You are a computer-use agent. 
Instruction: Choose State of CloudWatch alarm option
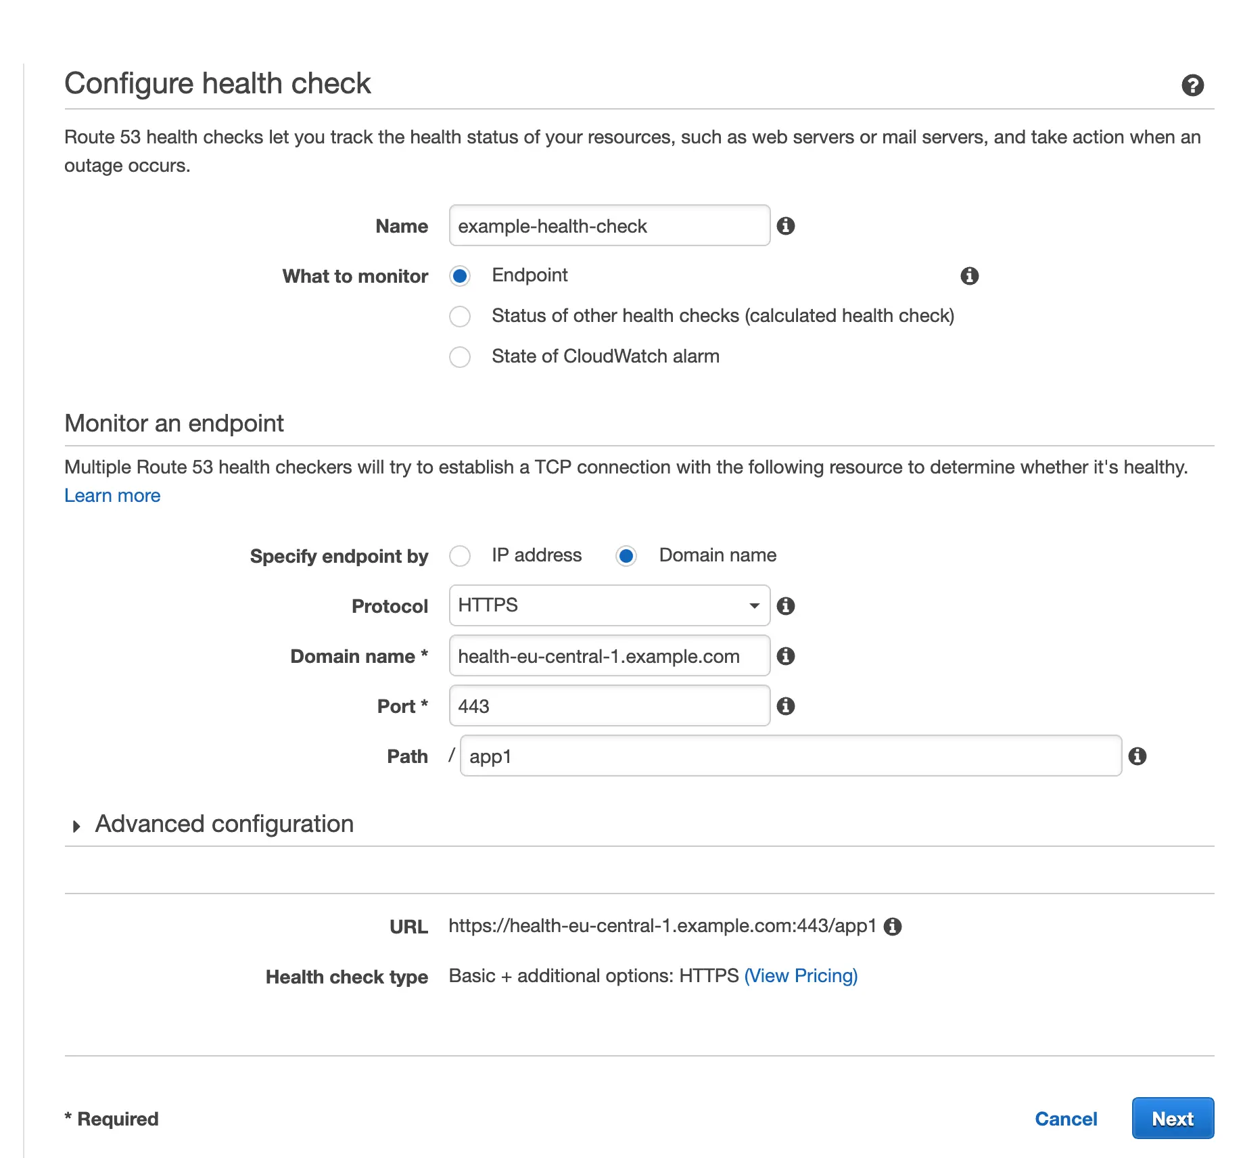pos(460,357)
